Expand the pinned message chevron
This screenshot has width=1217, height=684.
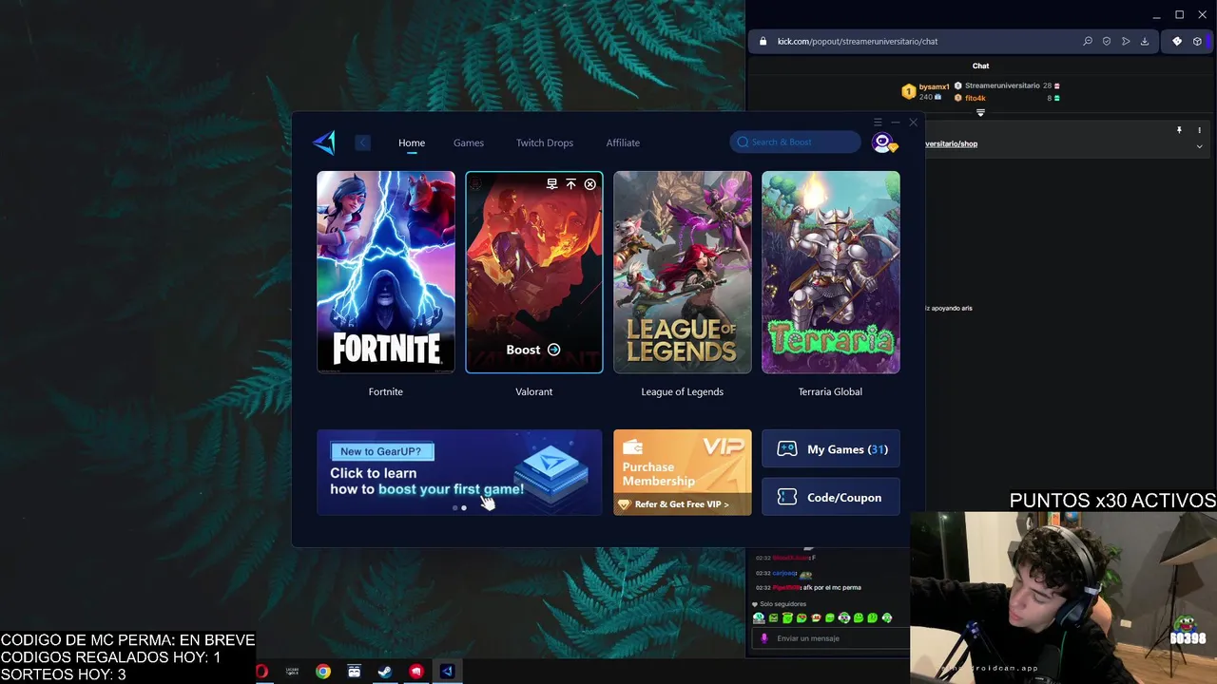click(x=1200, y=147)
